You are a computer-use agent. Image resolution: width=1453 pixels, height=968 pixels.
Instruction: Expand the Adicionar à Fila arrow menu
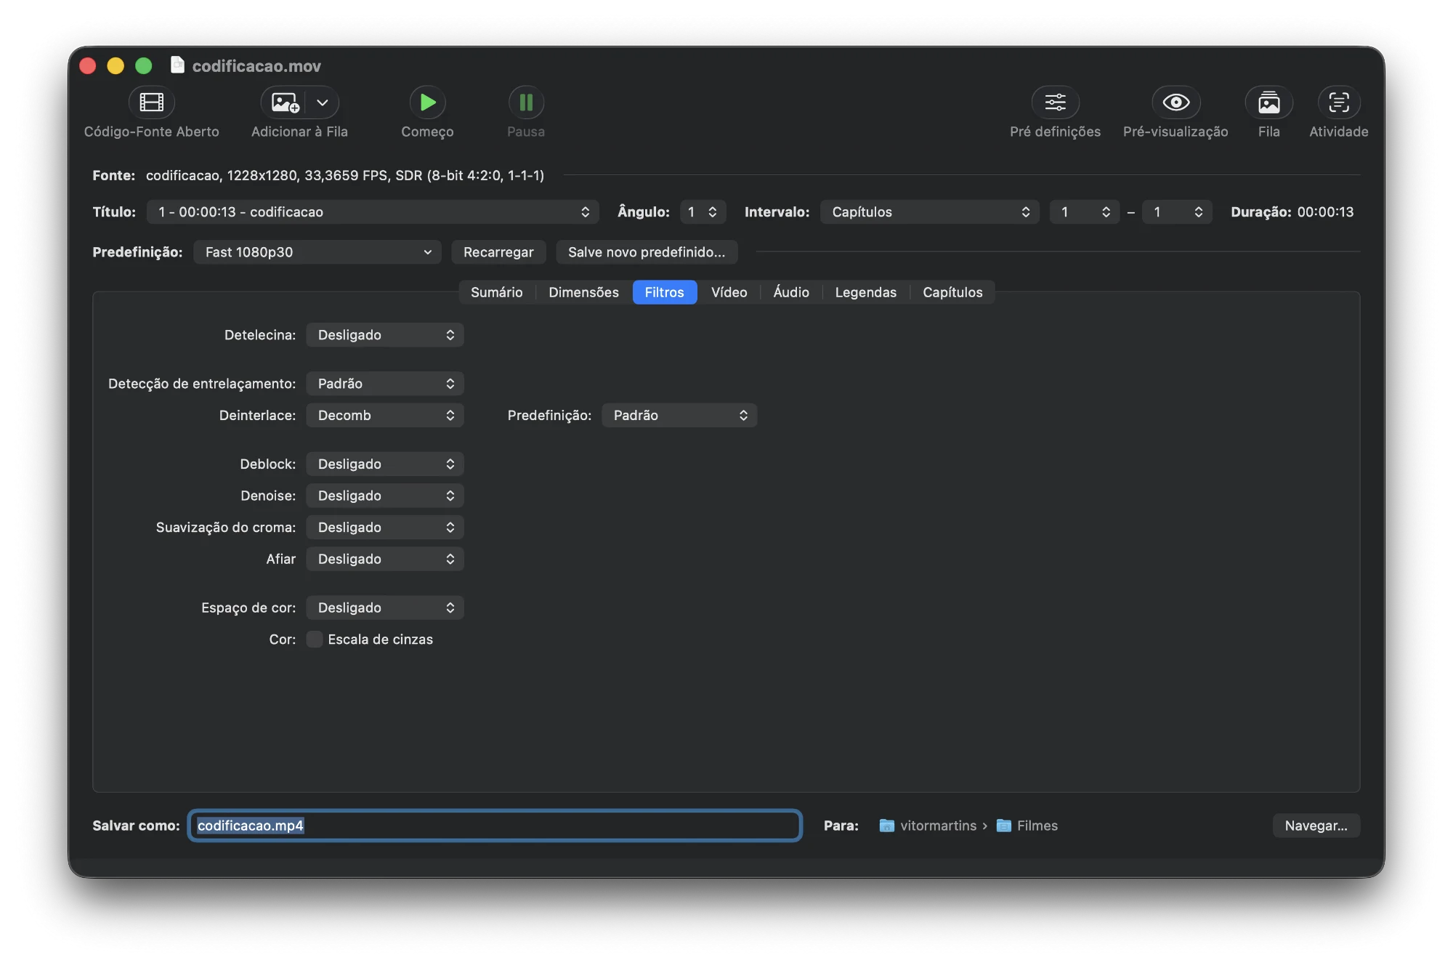pos(323,102)
